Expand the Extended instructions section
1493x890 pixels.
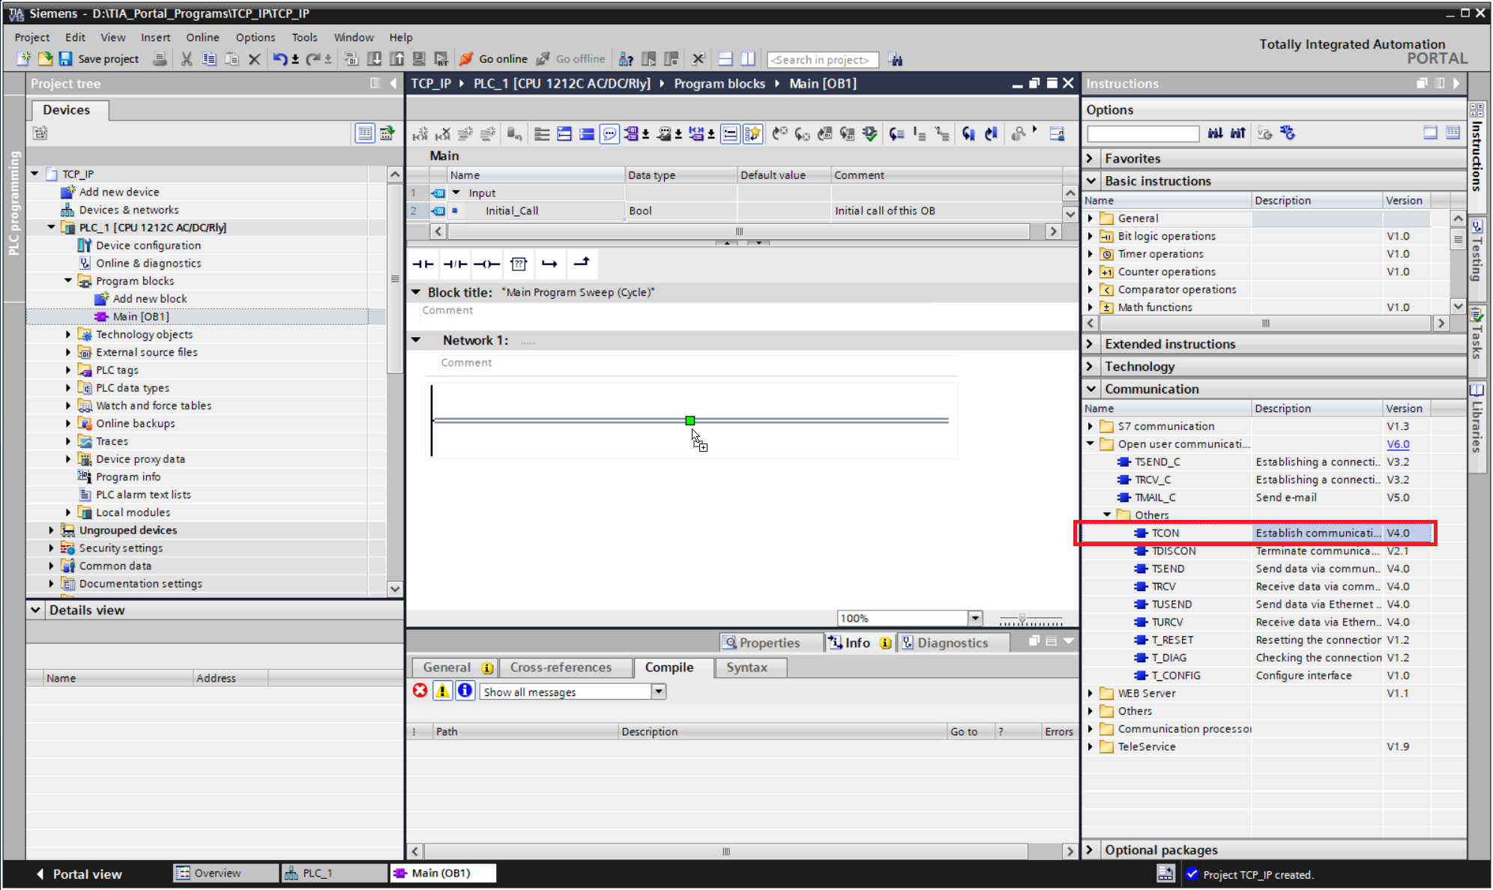pos(1169,344)
